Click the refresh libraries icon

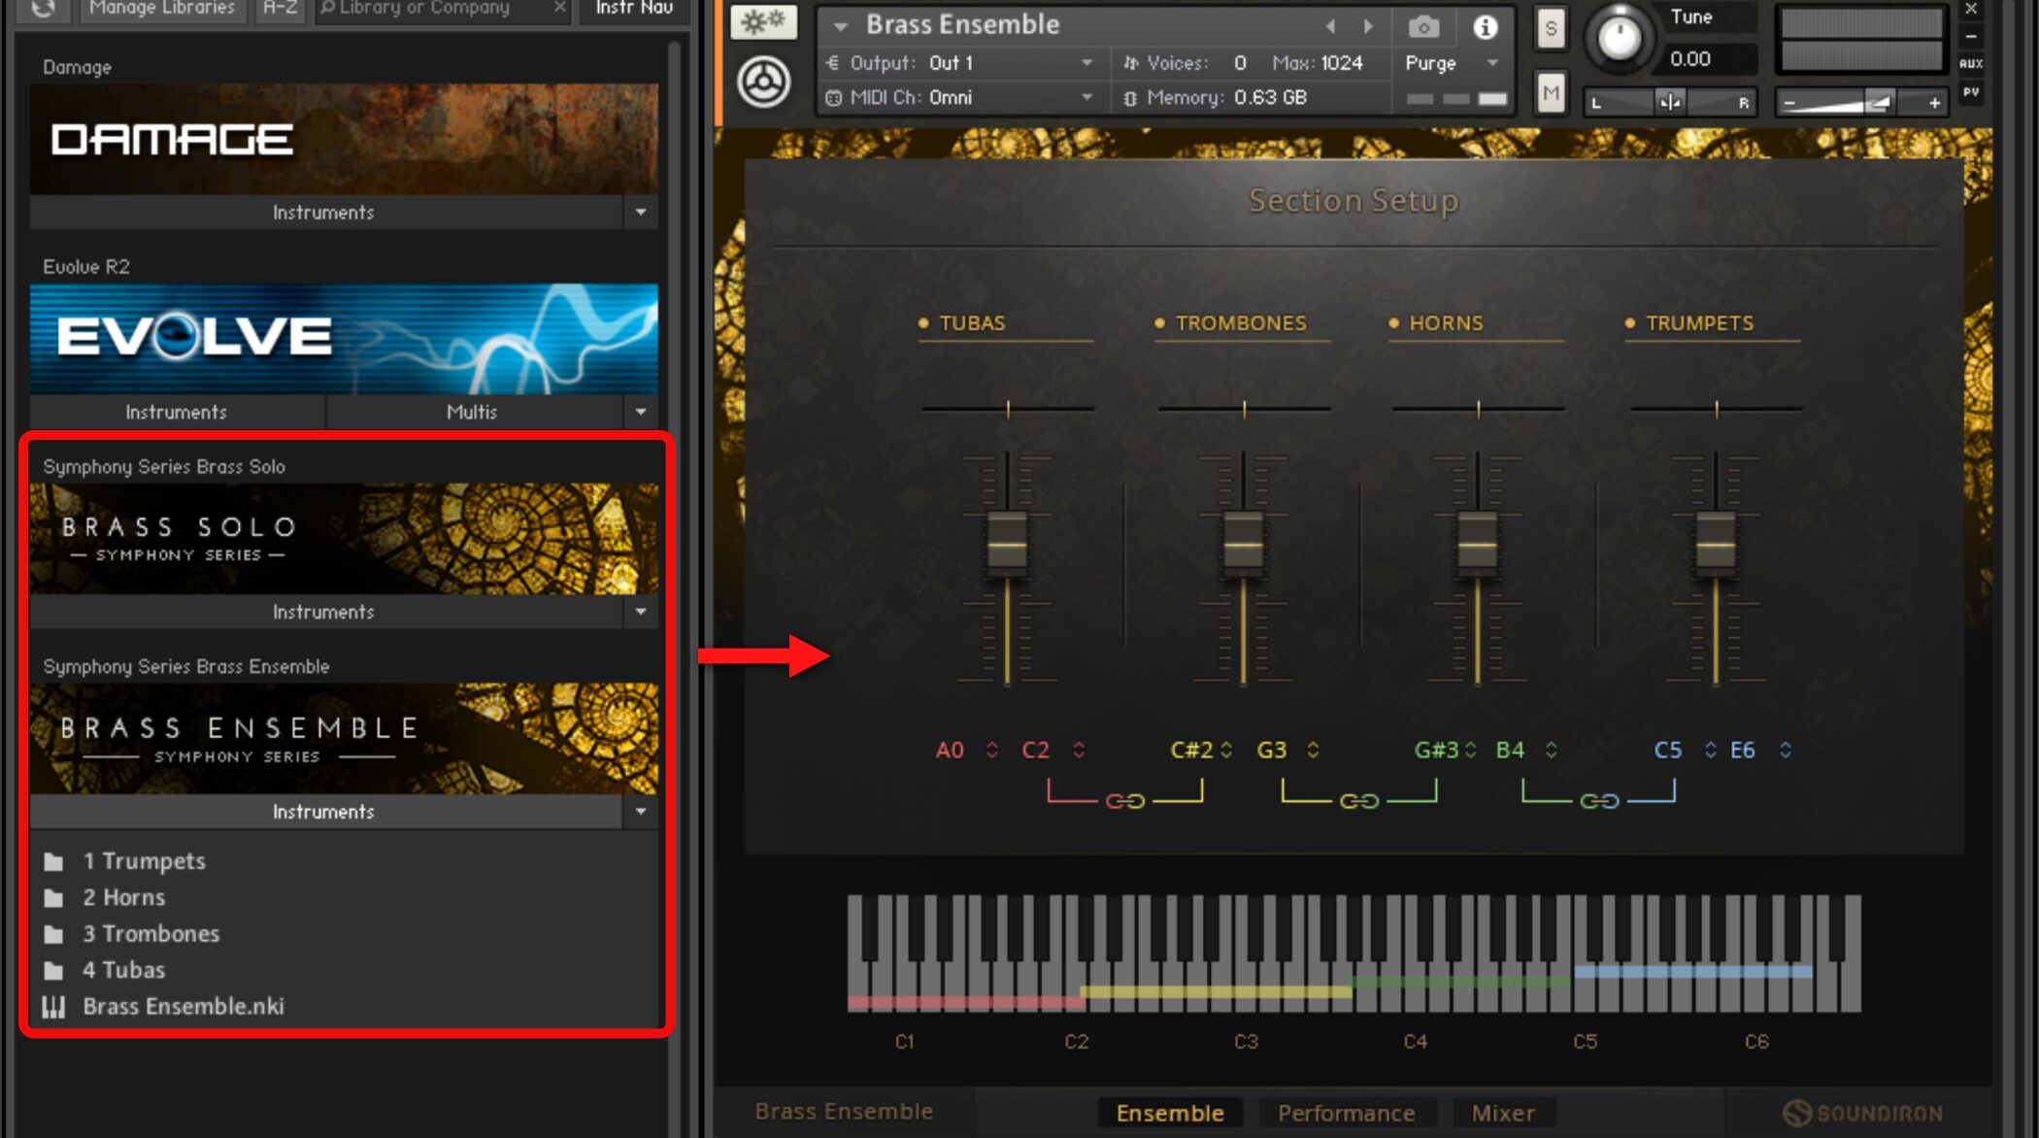coord(43,9)
